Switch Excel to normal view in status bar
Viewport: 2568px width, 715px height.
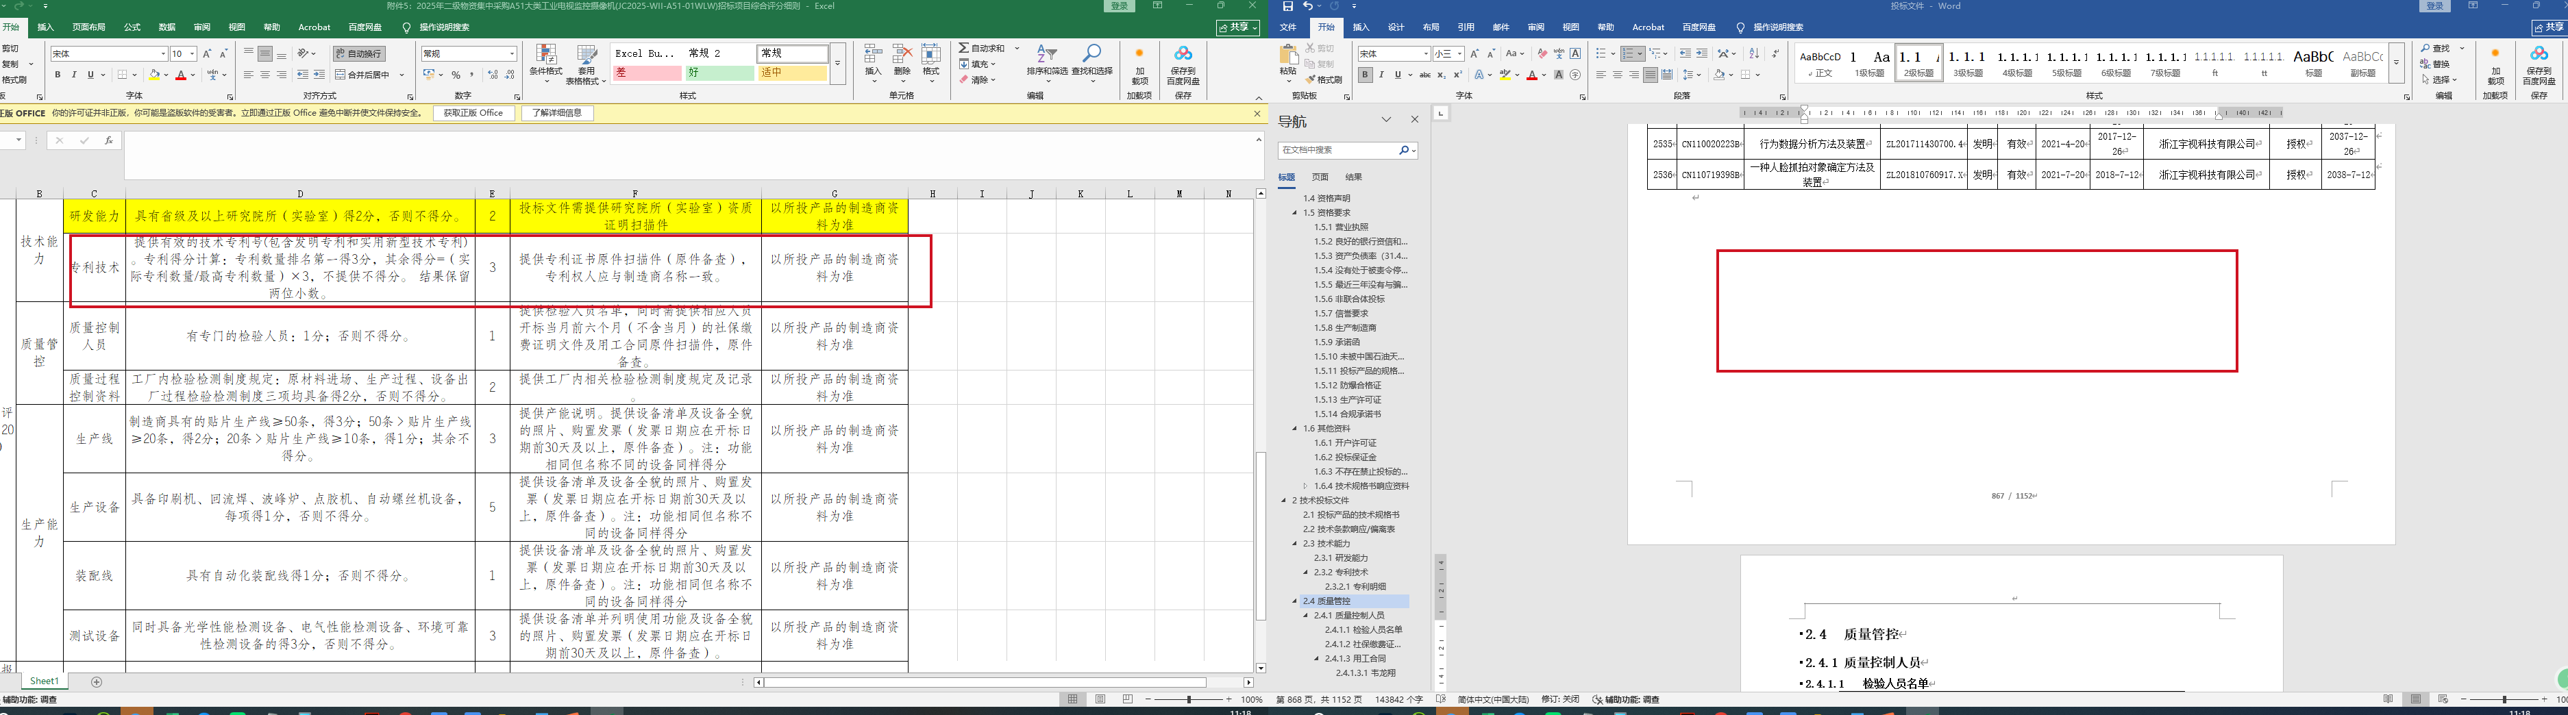[1073, 700]
